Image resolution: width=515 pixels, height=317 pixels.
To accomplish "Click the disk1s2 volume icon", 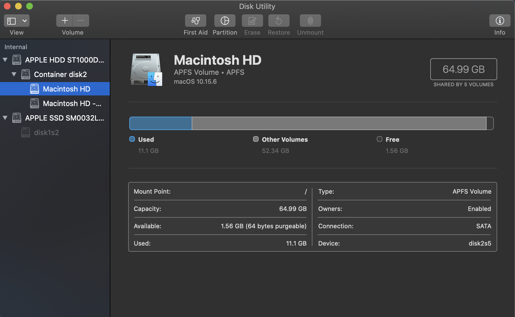I will (x=26, y=132).
